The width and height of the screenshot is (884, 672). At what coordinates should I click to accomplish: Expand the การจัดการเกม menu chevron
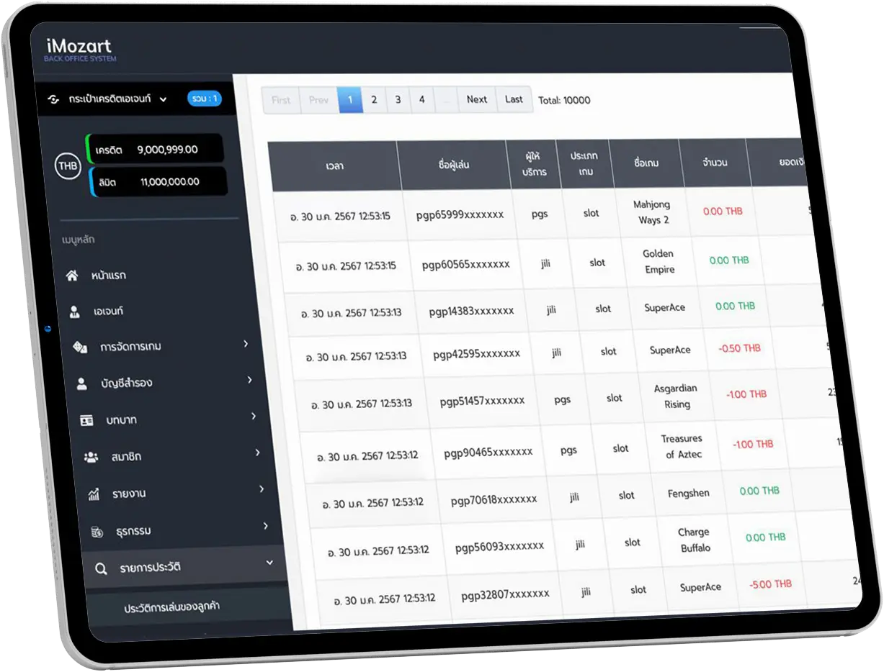[246, 344]
